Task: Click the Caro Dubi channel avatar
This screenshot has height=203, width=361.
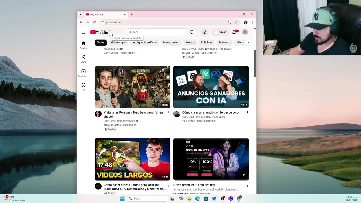Action: pos(177,114)
